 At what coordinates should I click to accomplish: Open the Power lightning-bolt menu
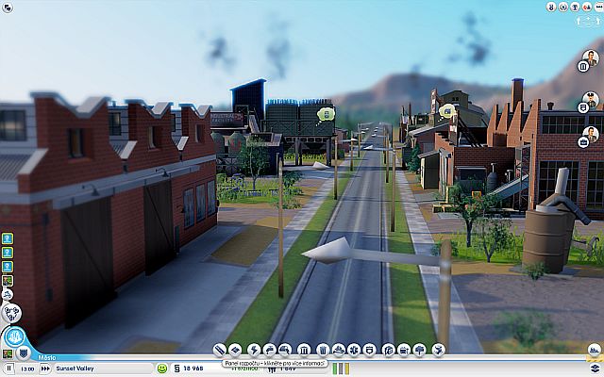(254, 350)
